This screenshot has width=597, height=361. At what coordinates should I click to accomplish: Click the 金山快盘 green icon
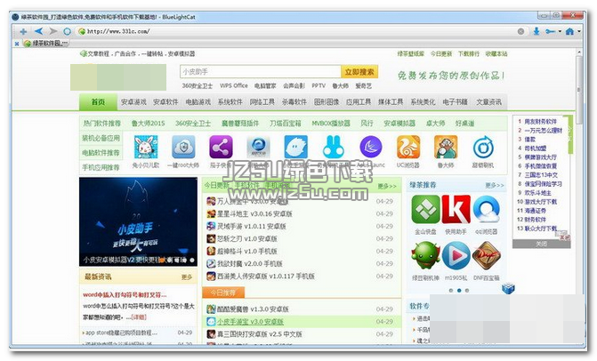425,209
